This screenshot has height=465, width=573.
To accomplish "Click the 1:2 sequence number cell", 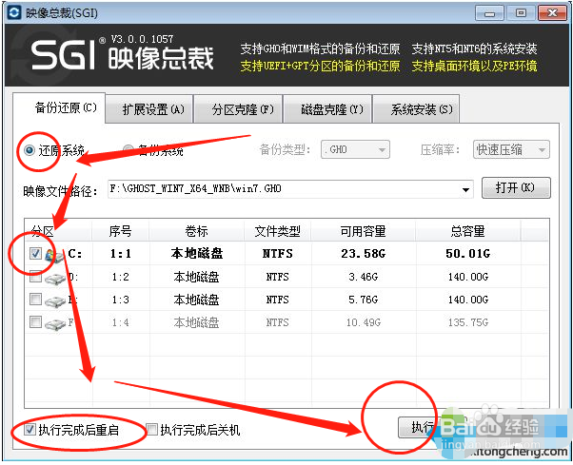I will 121,277.
